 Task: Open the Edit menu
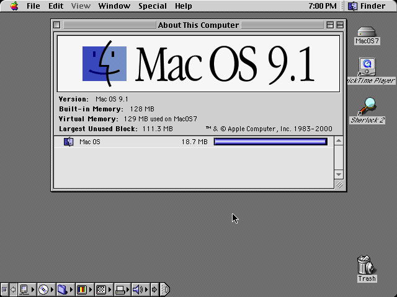[x=56, y=6]
